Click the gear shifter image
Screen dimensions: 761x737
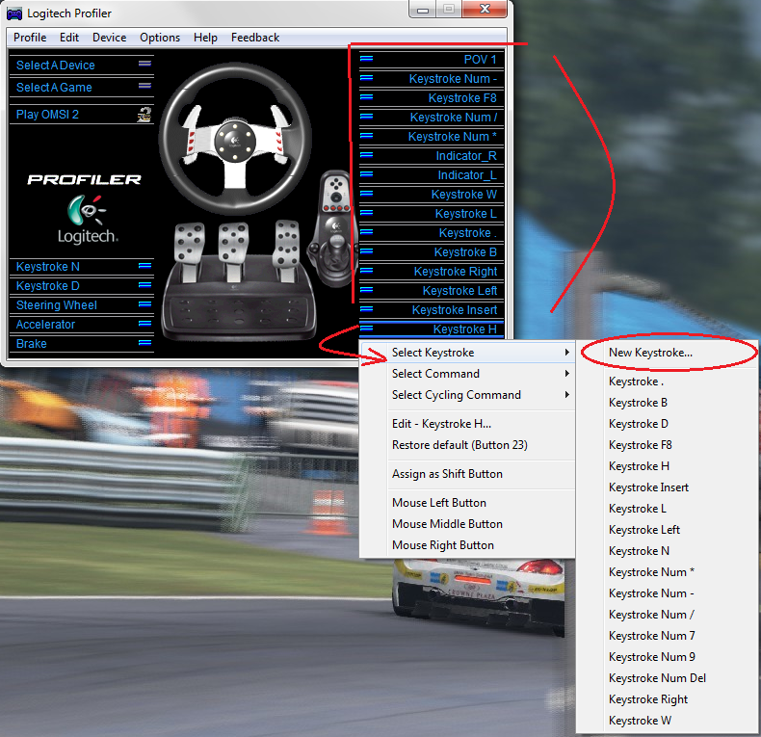point(335,228)
